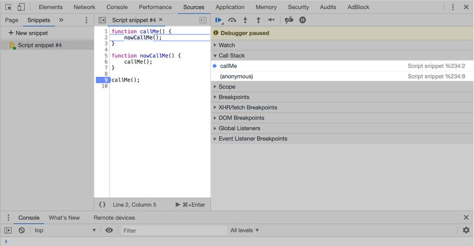Switch to the Memory tab

coord(266,7)
